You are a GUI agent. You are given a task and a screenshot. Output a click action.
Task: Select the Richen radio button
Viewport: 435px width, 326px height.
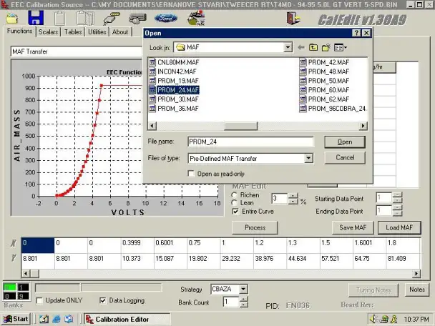point(235,195)
